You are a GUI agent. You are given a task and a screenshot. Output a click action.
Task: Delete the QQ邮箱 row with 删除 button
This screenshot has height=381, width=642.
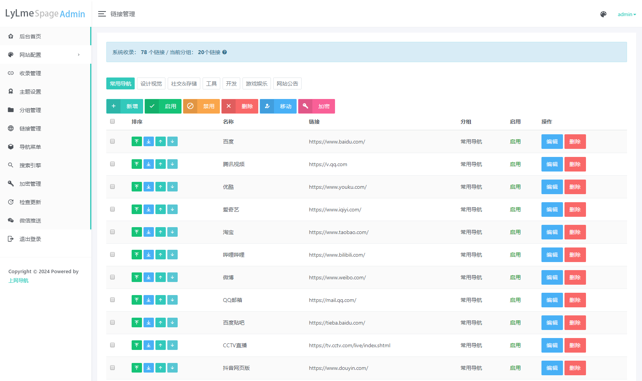pyautogui.click(x=575, y=300)
